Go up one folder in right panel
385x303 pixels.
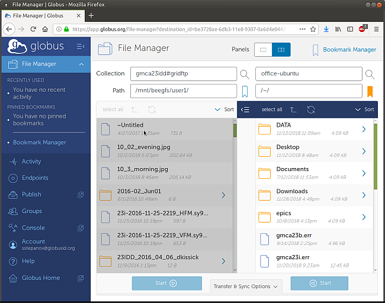pyautogui.click(x=293, y=109)
